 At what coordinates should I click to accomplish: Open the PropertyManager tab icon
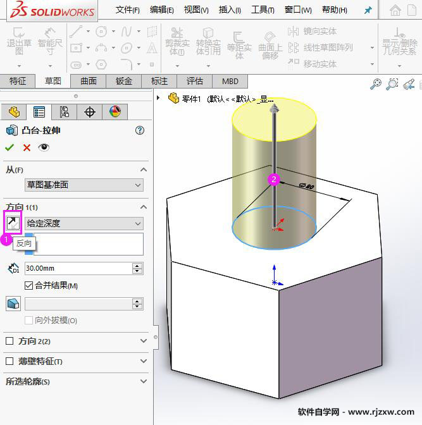39,112
